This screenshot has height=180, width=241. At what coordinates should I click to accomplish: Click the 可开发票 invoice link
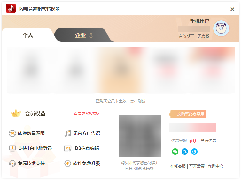point(197,166)
